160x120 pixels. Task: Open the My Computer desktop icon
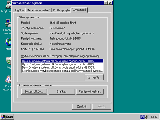[8, 4]
